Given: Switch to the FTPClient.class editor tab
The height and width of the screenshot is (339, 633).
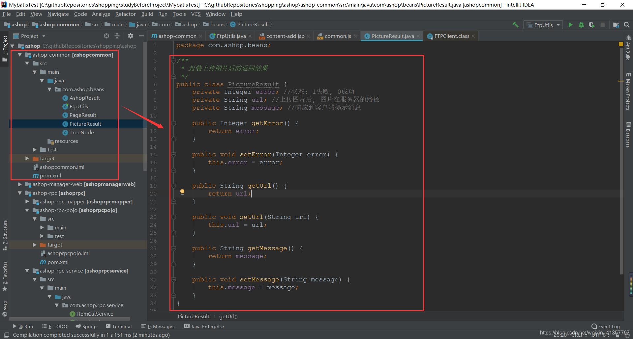Looking at the screenshot, I should pyautogui.click(x=452, y=36).
